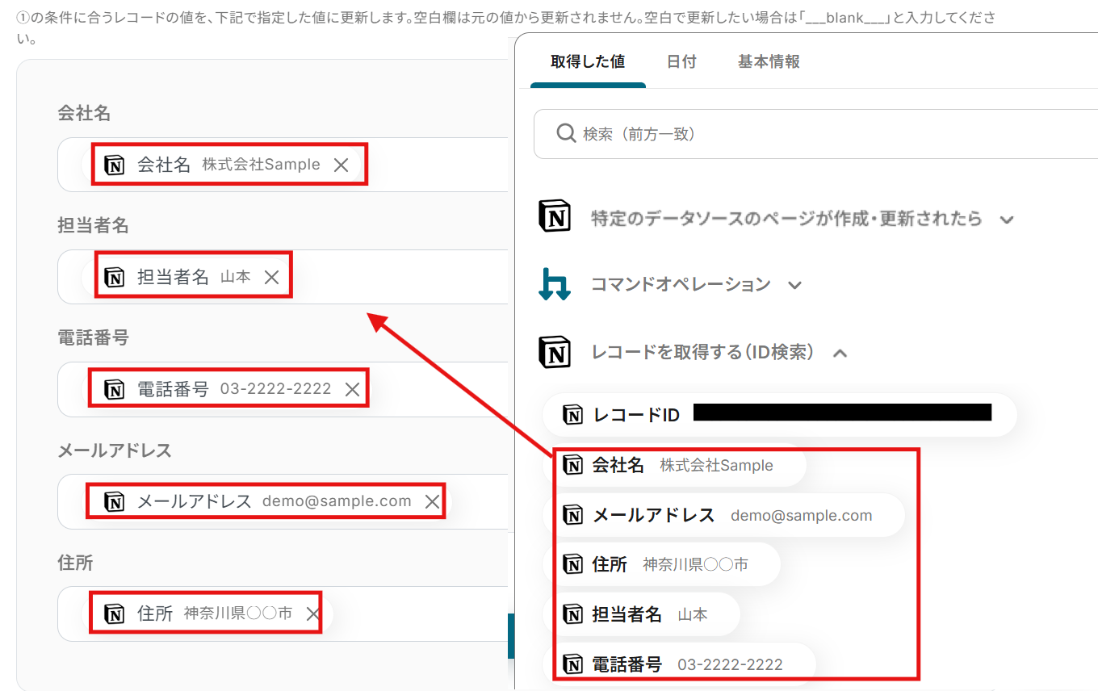Remove the 担当者名 chip with its X
This screenshot has width=1098, height=691.
pos(271,277)
